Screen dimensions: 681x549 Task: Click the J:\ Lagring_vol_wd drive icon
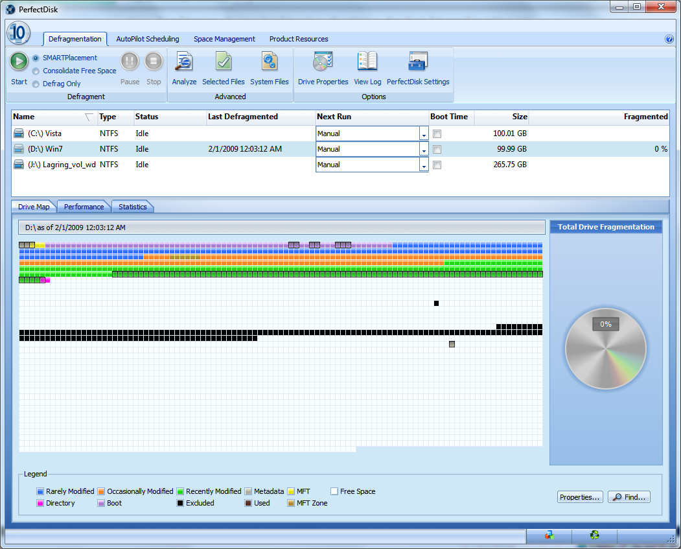[x=19, y=164]
